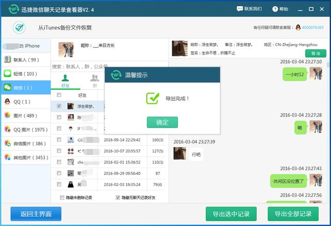Click the 嗯 chat bubble
The image size is (331, 226).
[300, 128]
